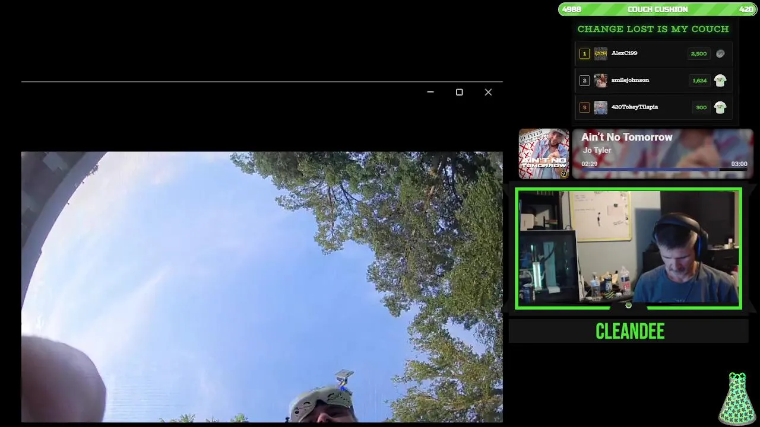Click the artist name Jo Tyler
Viewport: 760px width, 427px height.
[x=597, y=151]
